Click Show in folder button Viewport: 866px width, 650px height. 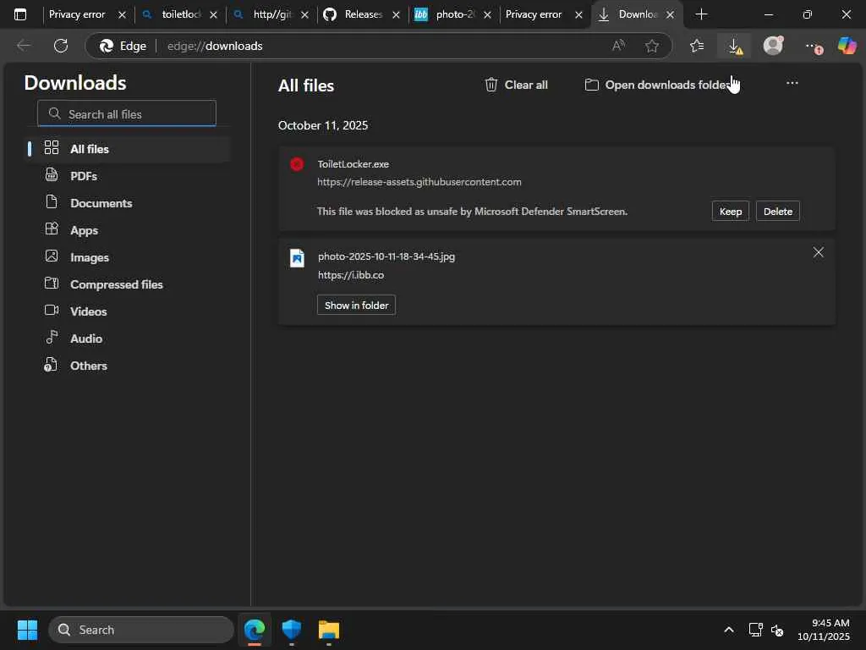click(356, 305)
